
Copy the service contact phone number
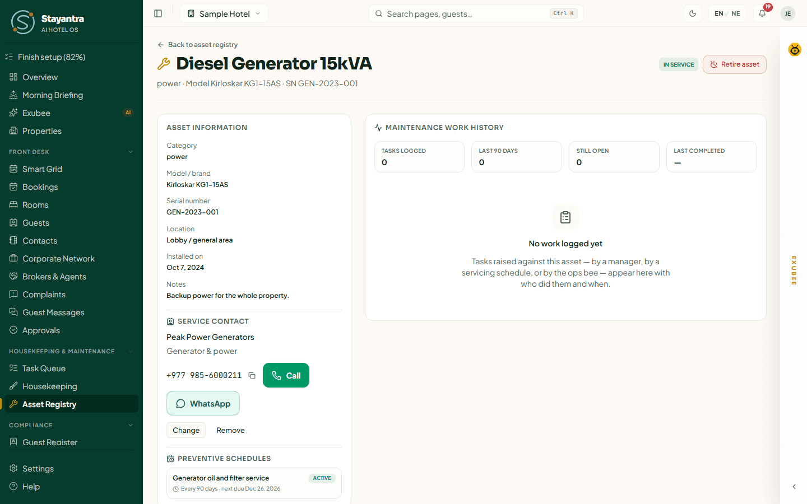coord(252,376)
